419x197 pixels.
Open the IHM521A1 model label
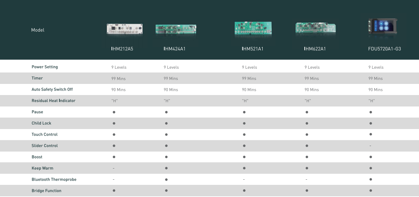coord(253,49)
